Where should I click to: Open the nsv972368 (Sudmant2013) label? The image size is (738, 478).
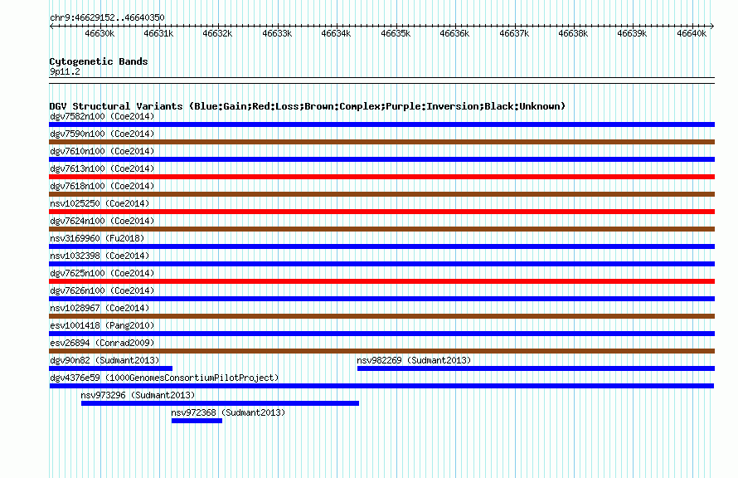pyautogui.click(x=228, y=412)
